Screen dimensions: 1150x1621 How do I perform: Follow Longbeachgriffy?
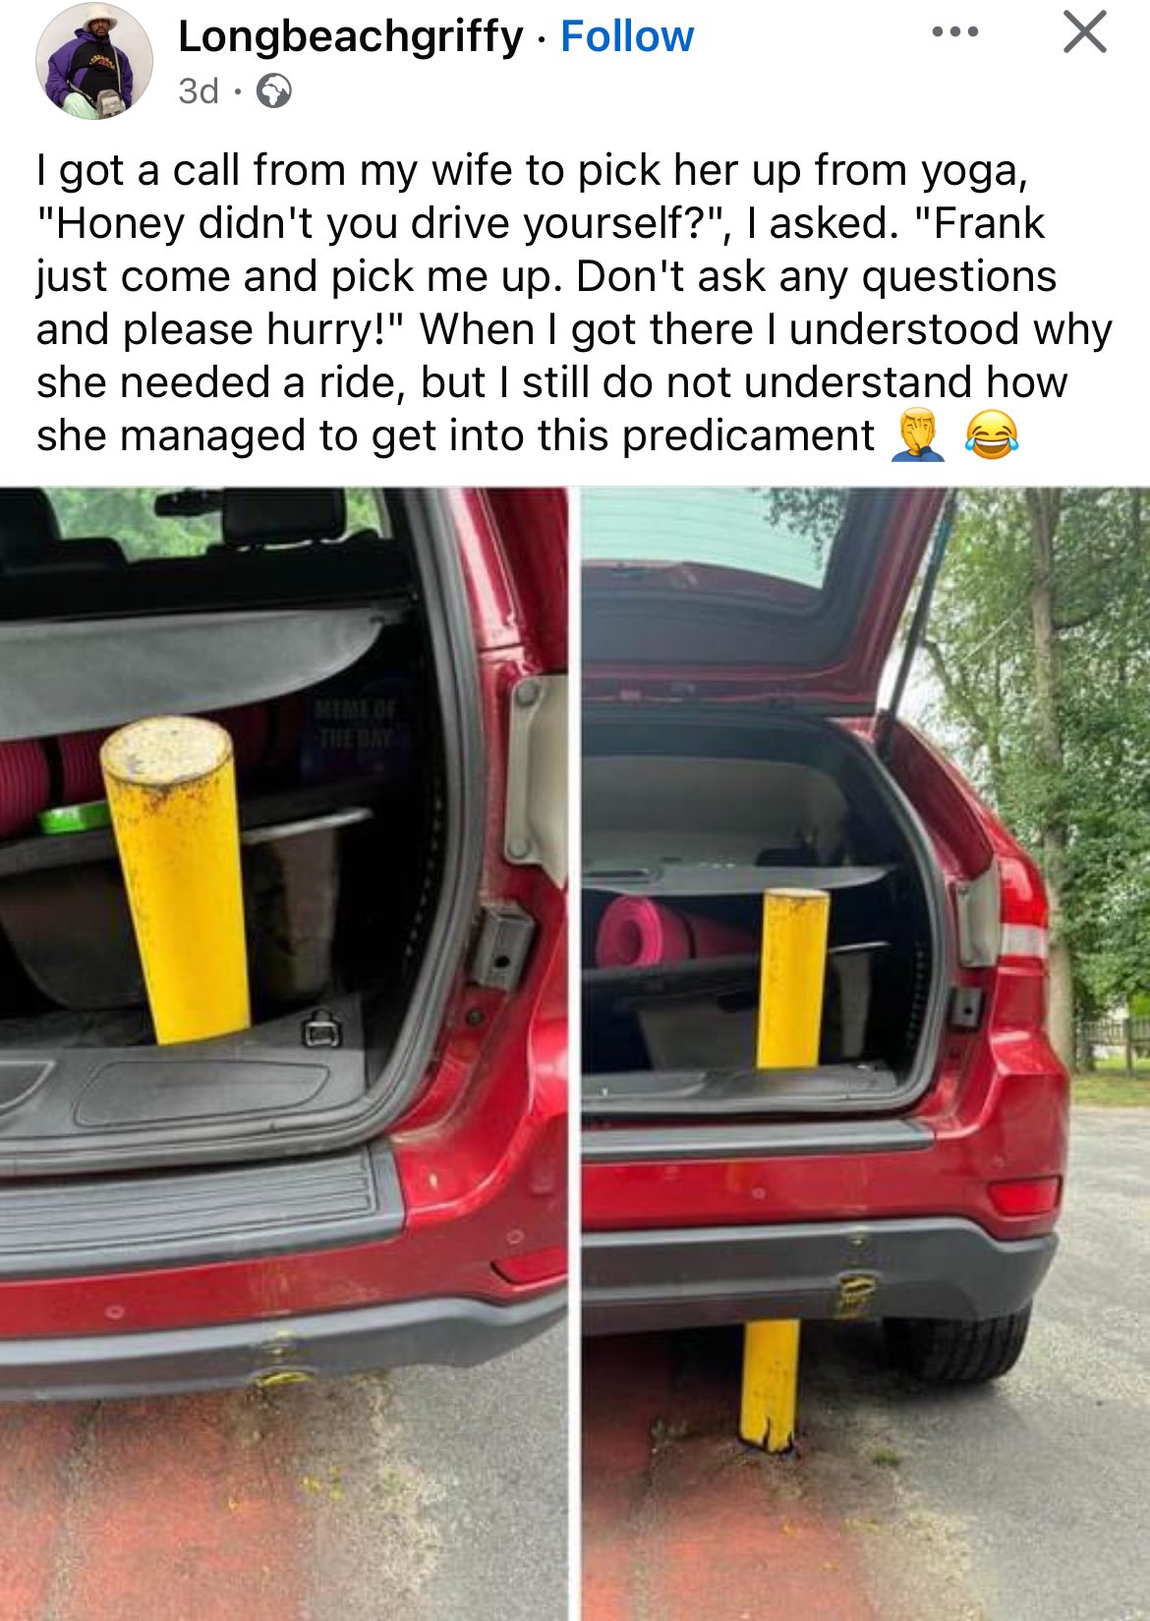click(x=627, y=36)
